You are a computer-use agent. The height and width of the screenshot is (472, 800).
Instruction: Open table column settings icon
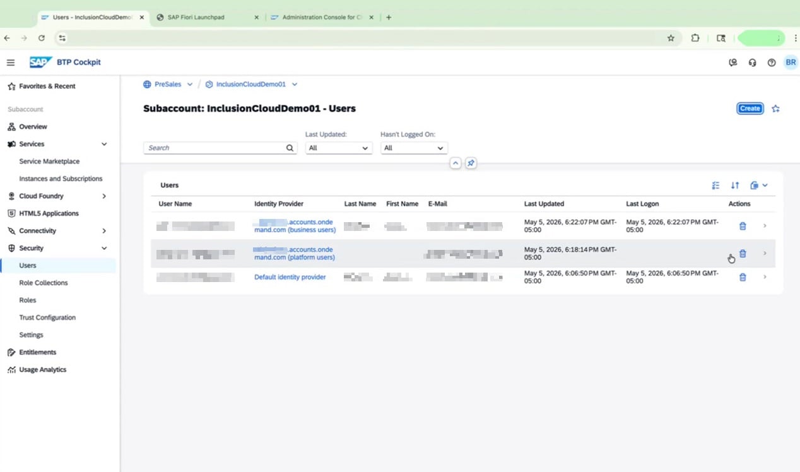pos(715,186)
